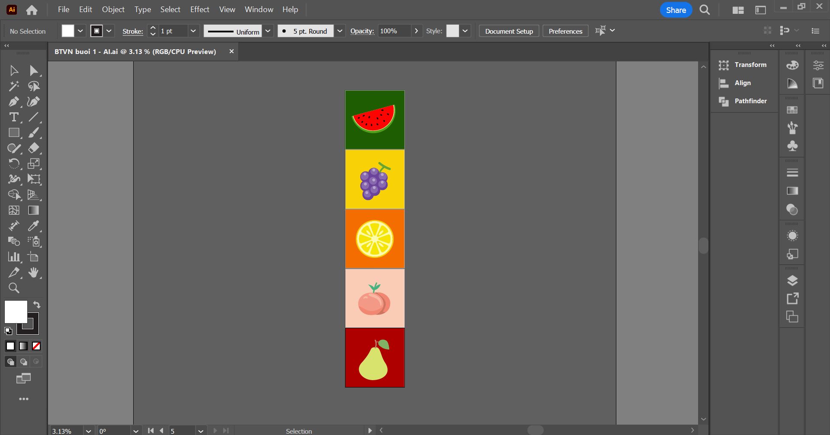
Task: Choose the Magic Wand tool
Action: pyautogui.click(x=14, y=86)
